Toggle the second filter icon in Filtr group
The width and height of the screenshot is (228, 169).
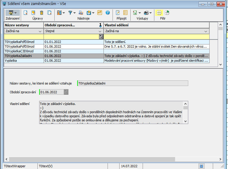167,13
